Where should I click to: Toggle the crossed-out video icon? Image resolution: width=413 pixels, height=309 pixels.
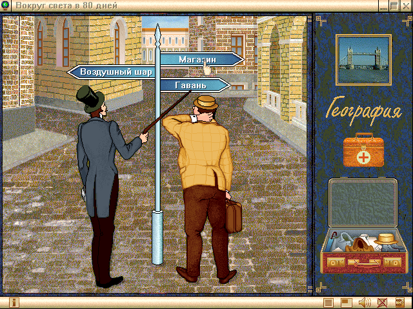(x=382, y=303)
